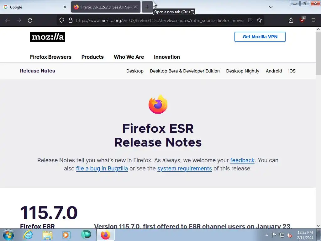The width and height of the screenshot is (321, 241).
Task: Open Desktop Nightly release notes
Action: tap(243, 71)
